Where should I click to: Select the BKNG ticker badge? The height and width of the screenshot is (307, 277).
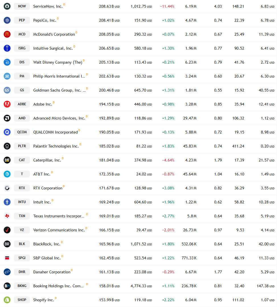point(22,286)
